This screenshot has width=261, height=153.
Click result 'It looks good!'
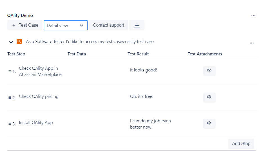coord(144,70)
